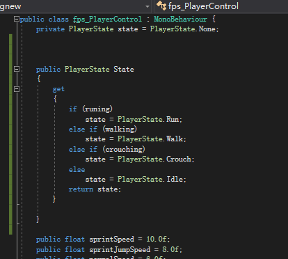Click the return state statement
Screen dimensions: 288x259
tap(95, 189)
